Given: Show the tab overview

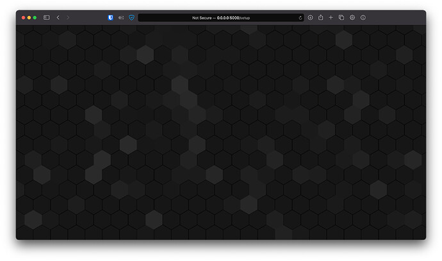Looking at the screenshot, I should [x=341, y=17].
